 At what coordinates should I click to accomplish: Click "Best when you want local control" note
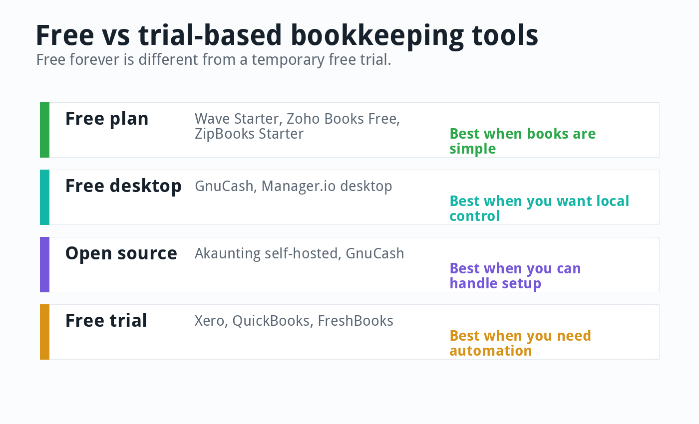coord(539,209)
